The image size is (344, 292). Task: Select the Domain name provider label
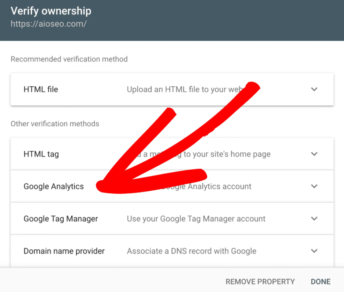click(x=64, y=251)
